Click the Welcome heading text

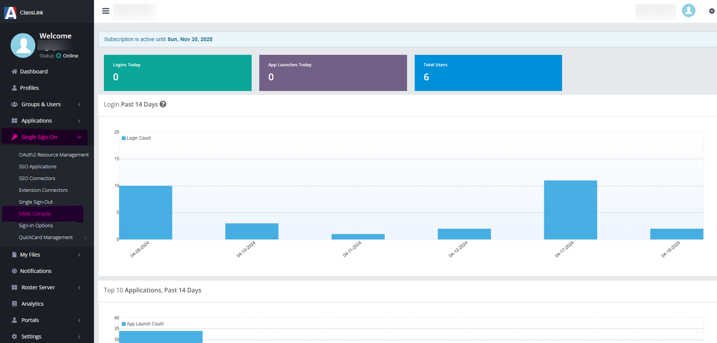click(x=55, y=36)
